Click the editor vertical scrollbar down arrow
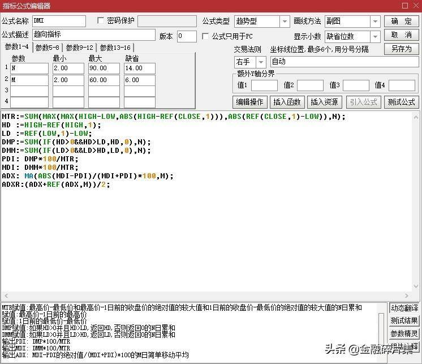This screenshot has height=364, width=422. point(416,286)
